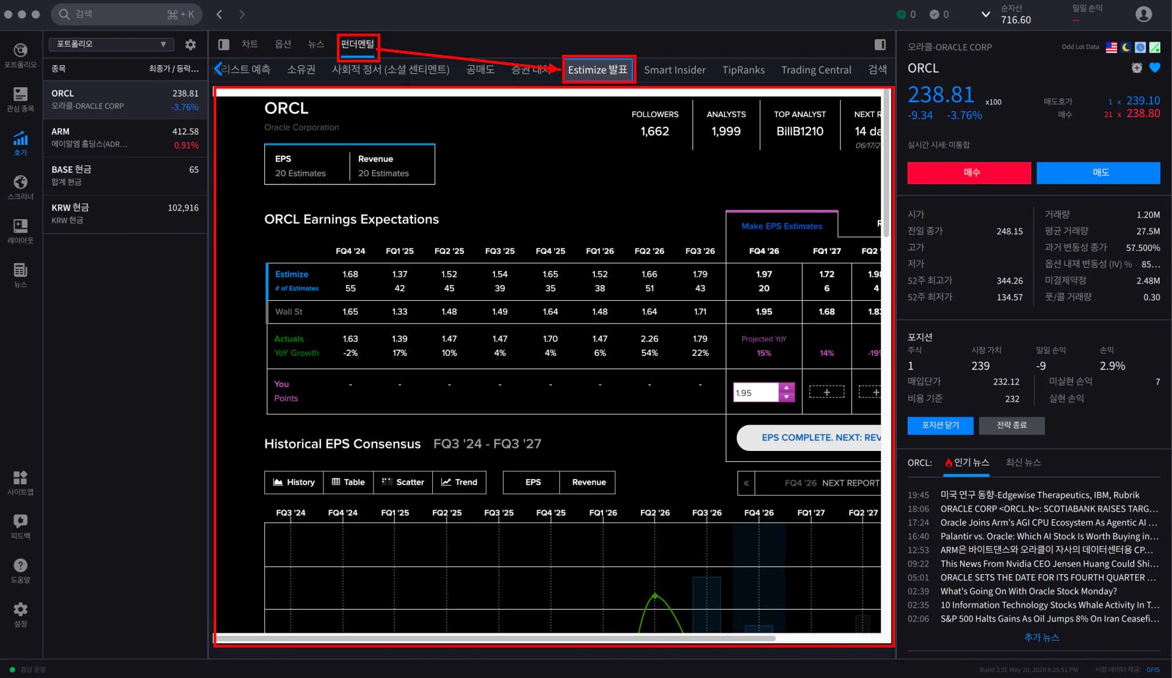Decrease the FQ4 '26 EPS estimate stepper

pos(786,397)
